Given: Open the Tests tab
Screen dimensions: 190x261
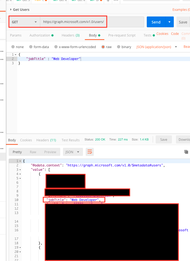Looking at the screenshot, I should [x=149, y=35].
